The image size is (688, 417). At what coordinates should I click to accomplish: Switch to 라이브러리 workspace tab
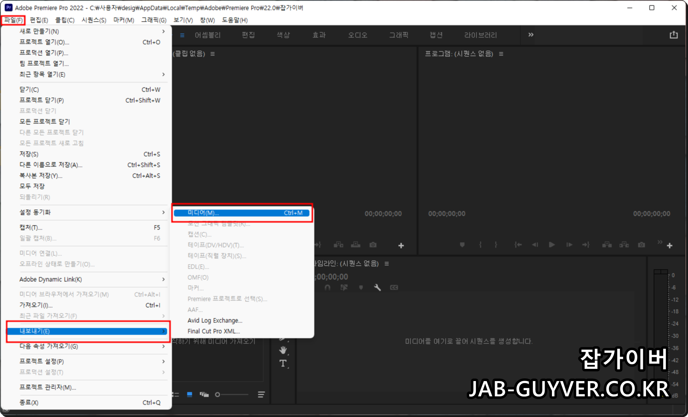pyautogui.click(x=480, y=35)
